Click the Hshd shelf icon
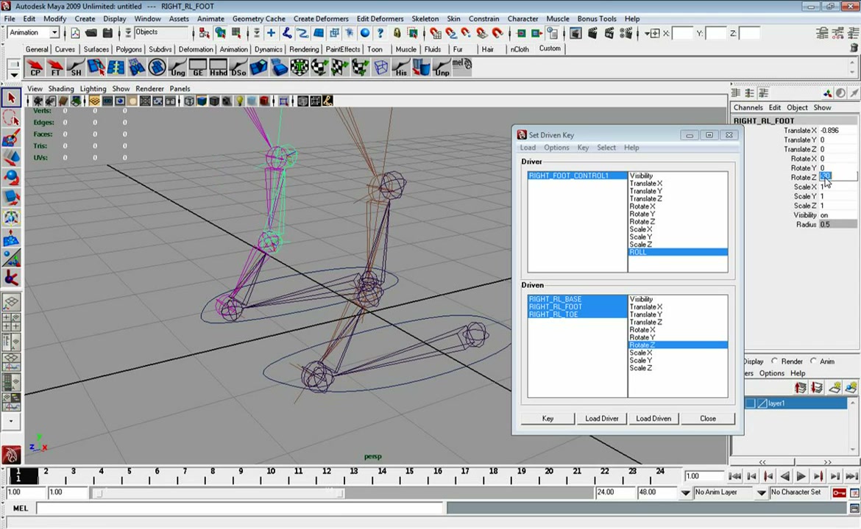The width and height of the screenshot is (861, 529). 218,68
